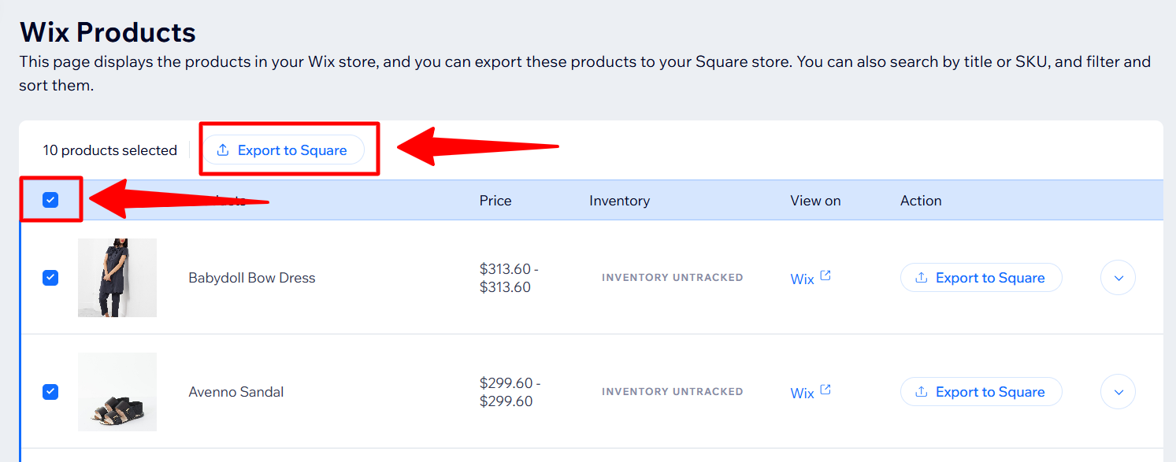This screenshot has height=462, width=1176.
Task: Click upload icon in the bulk Export button
Action: click(223, 150)
